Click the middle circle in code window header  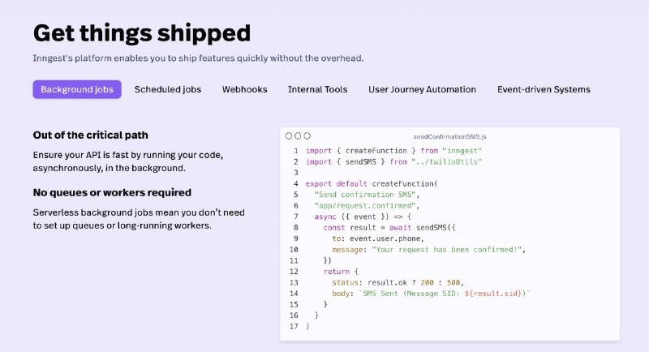pyautogui.click(x=298, y=136)
